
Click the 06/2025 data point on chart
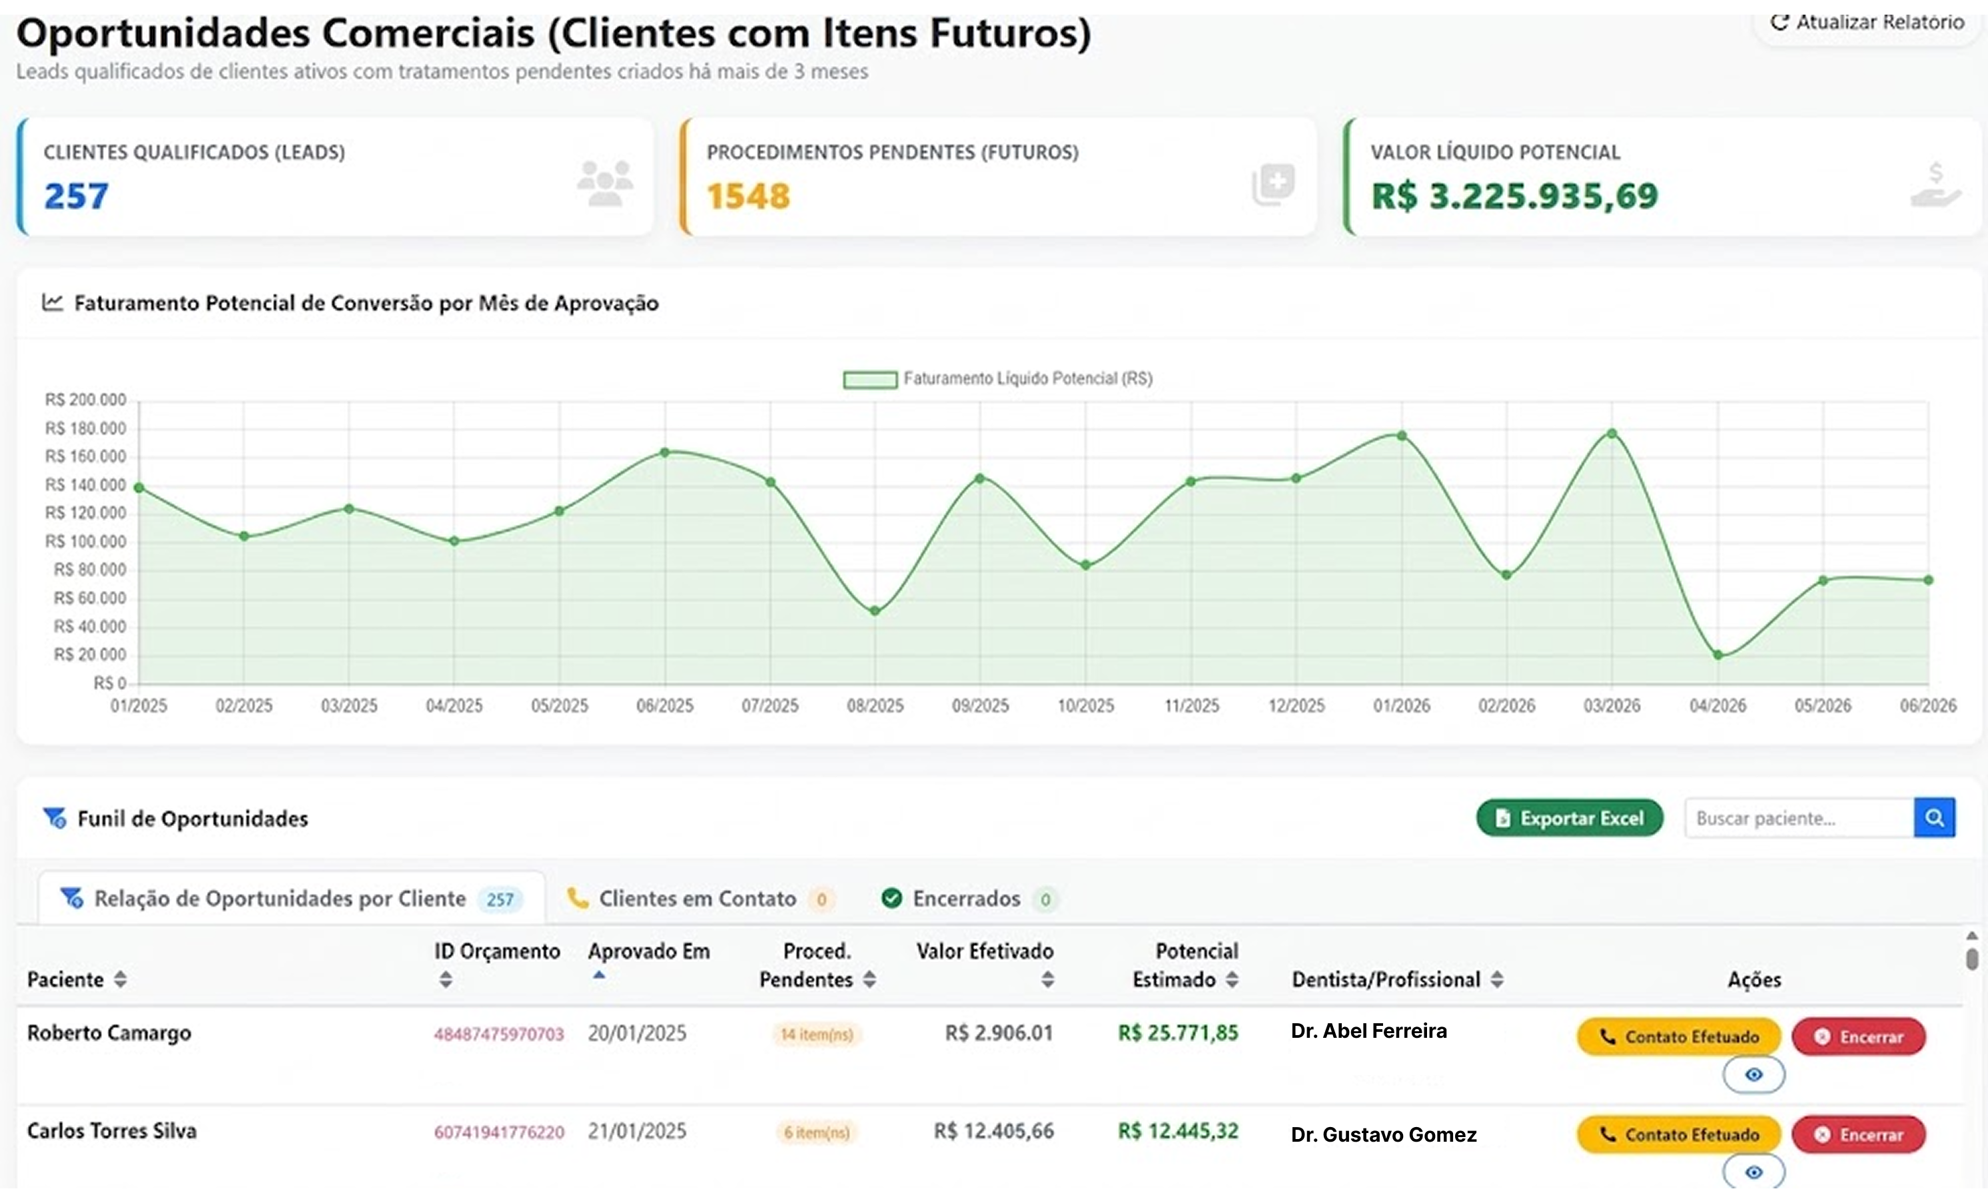665,453
